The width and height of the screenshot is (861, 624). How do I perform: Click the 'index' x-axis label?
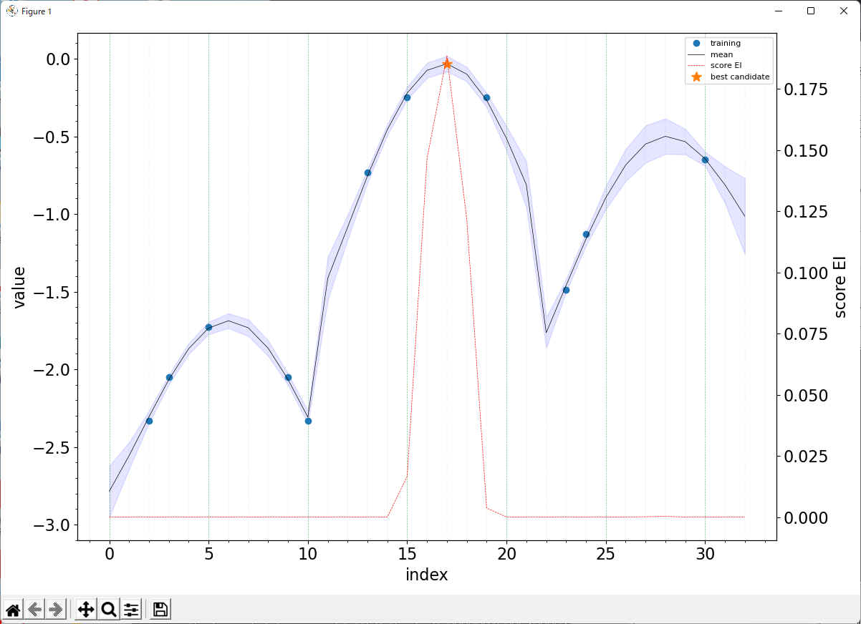point(427,575)
